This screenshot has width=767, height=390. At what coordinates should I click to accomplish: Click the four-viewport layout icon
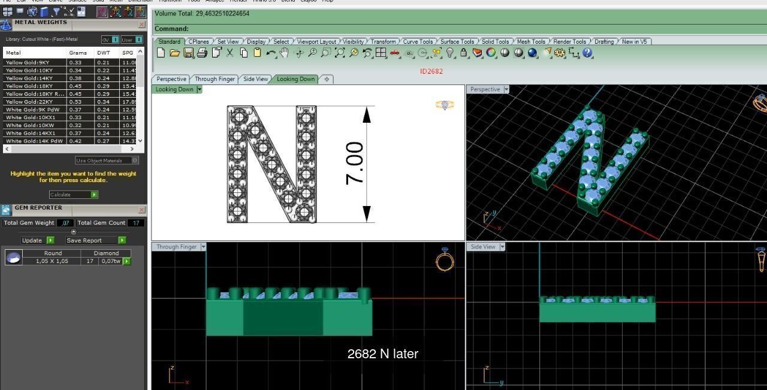pyautogui.click(x=381, y=53)
